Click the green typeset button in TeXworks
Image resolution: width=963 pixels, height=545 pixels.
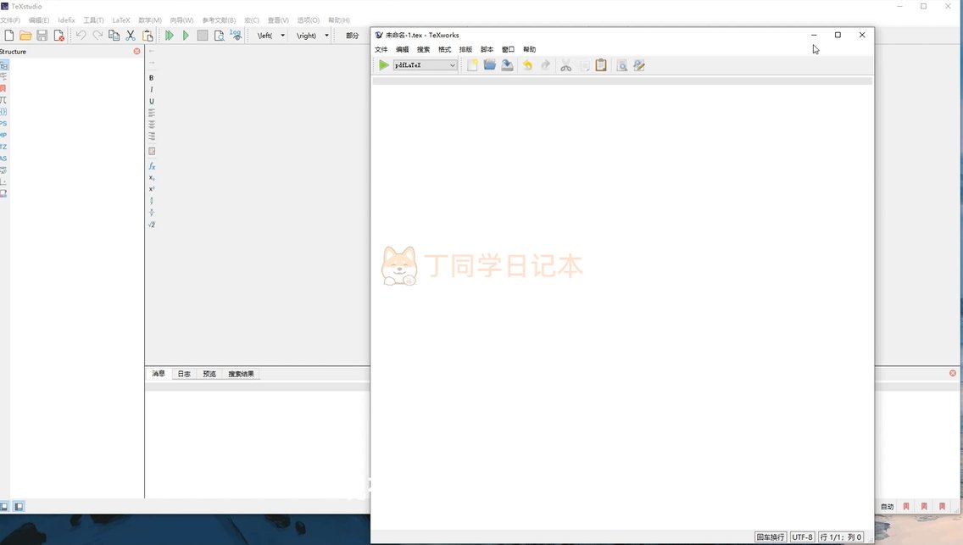pos(384,65)
